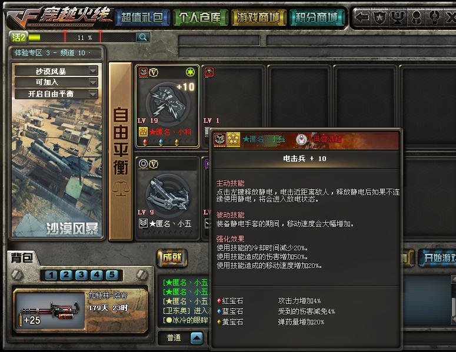456x352 pixels.
Task: Open the trophy ranking icon
Action: click(x=398, y=18)
